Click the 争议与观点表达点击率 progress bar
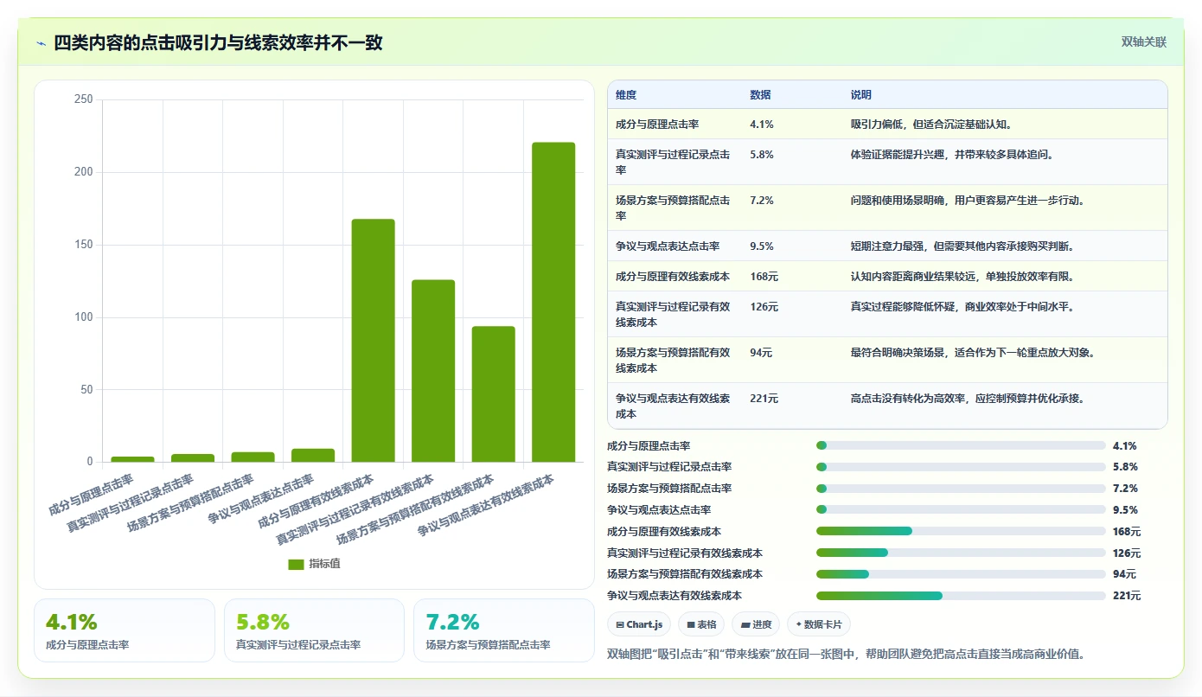 click(x=961, y=509)
